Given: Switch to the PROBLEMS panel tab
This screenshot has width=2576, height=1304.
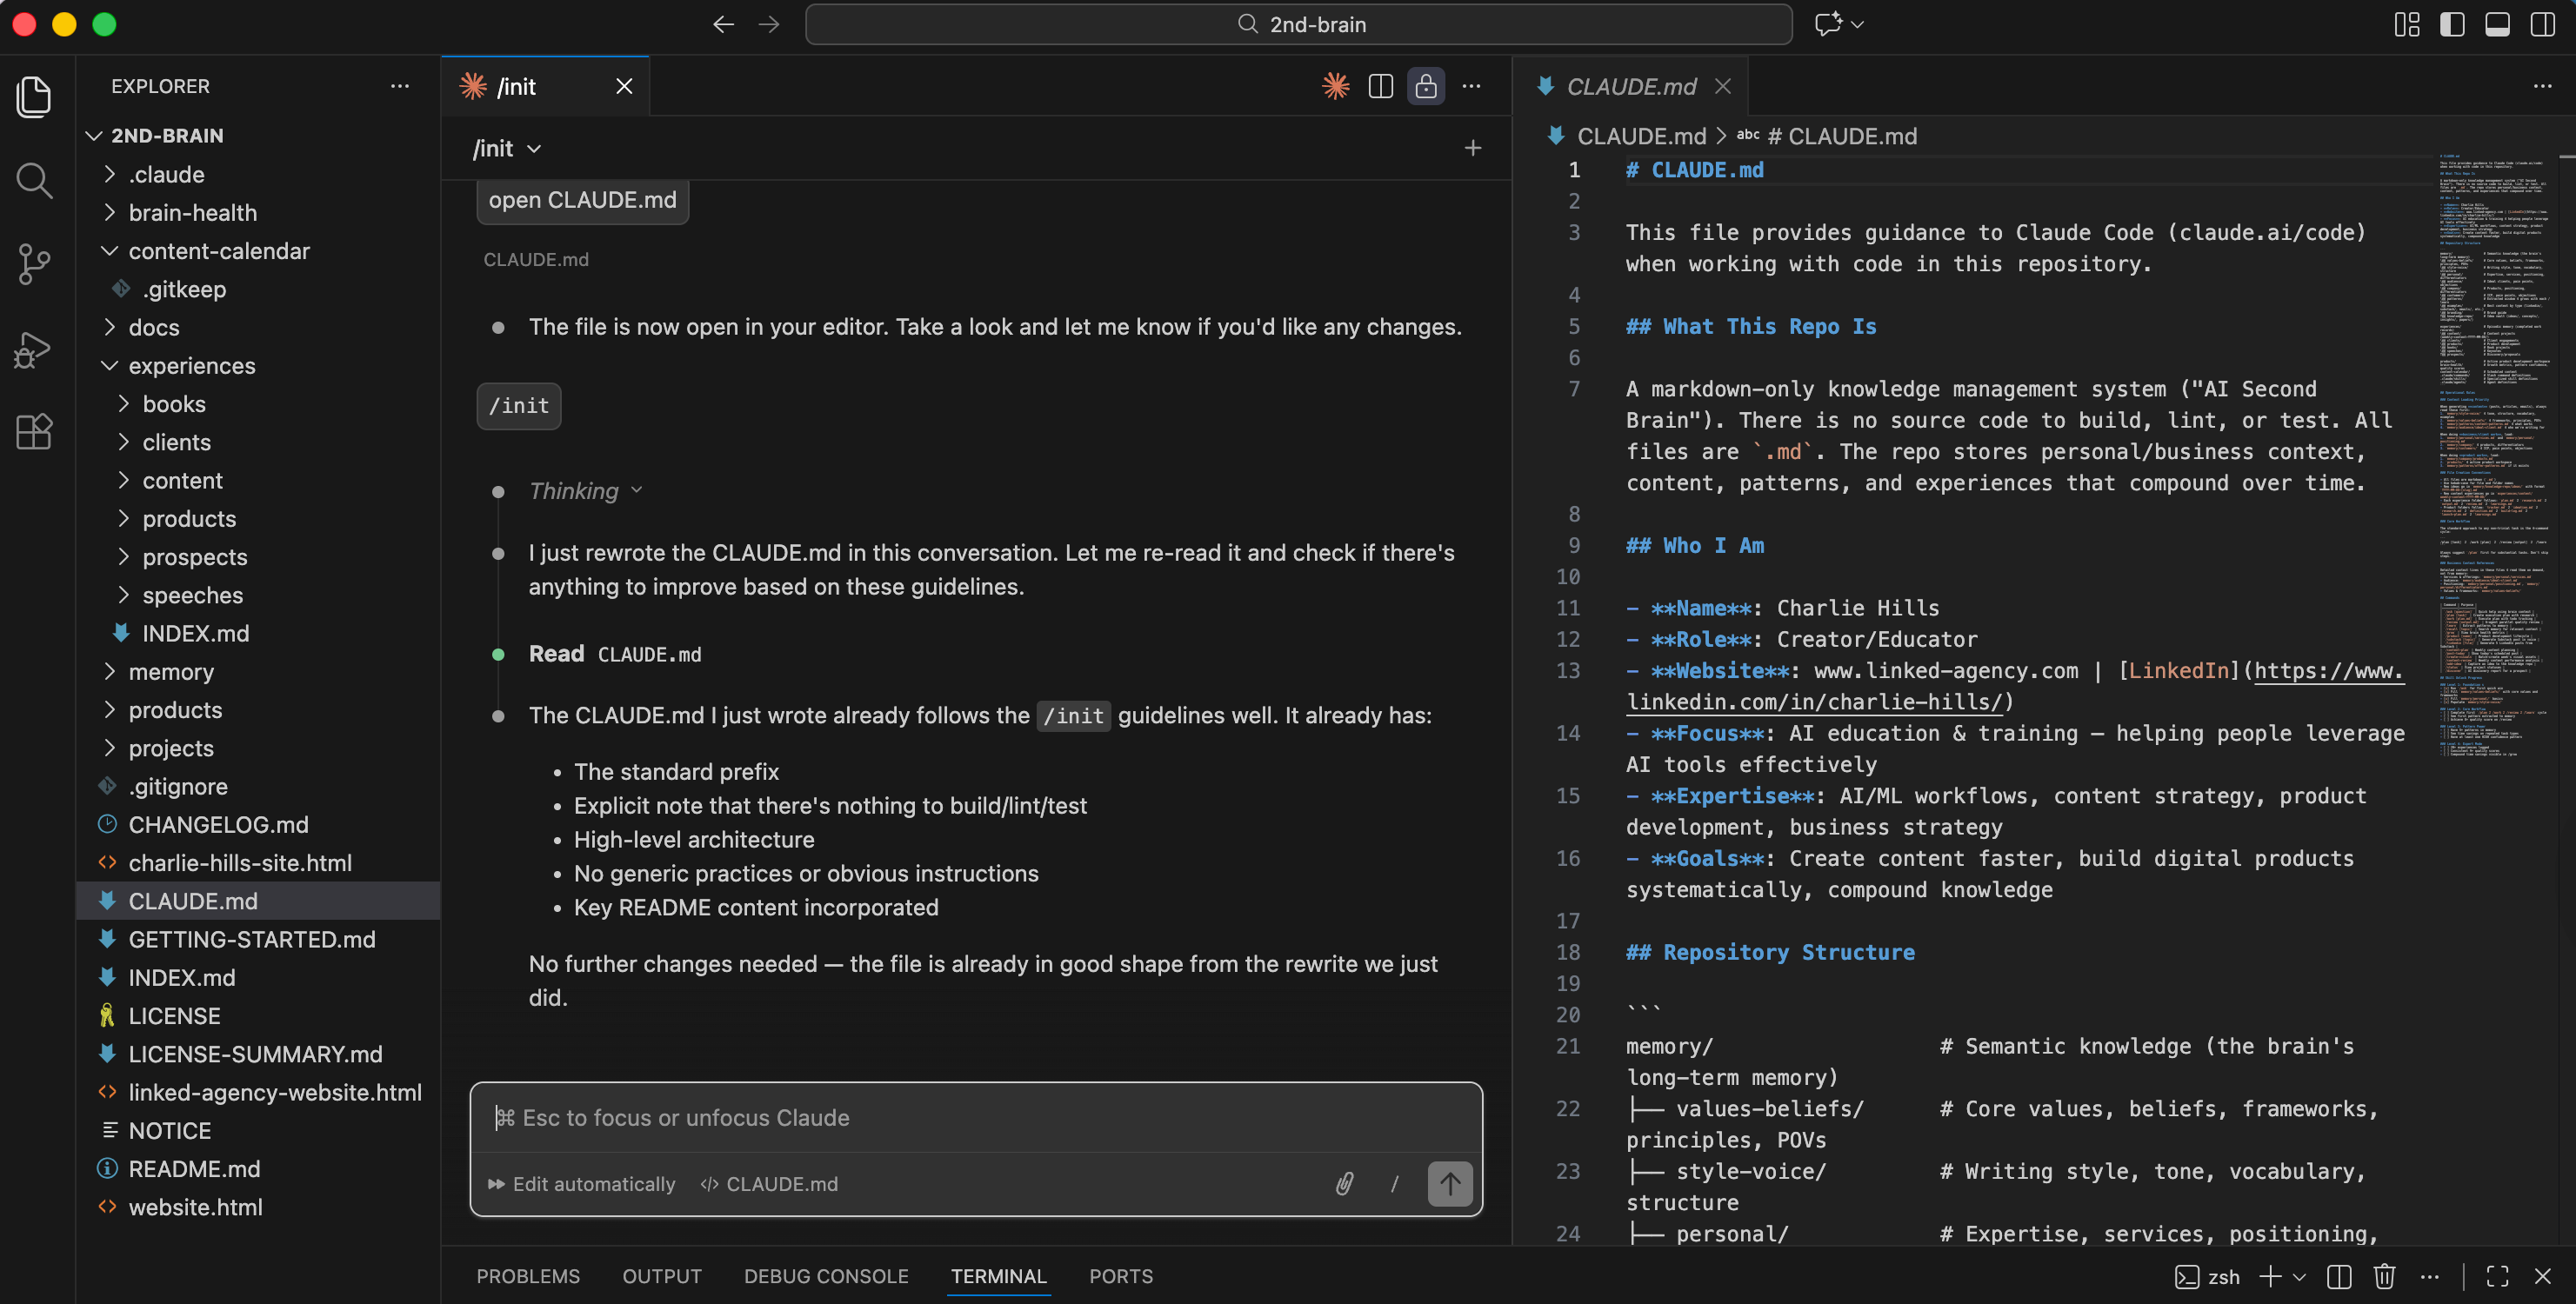Looking at the screenshot, I should tap(527, 1276).
